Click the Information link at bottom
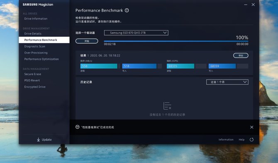278x163 pixels. 226,140
